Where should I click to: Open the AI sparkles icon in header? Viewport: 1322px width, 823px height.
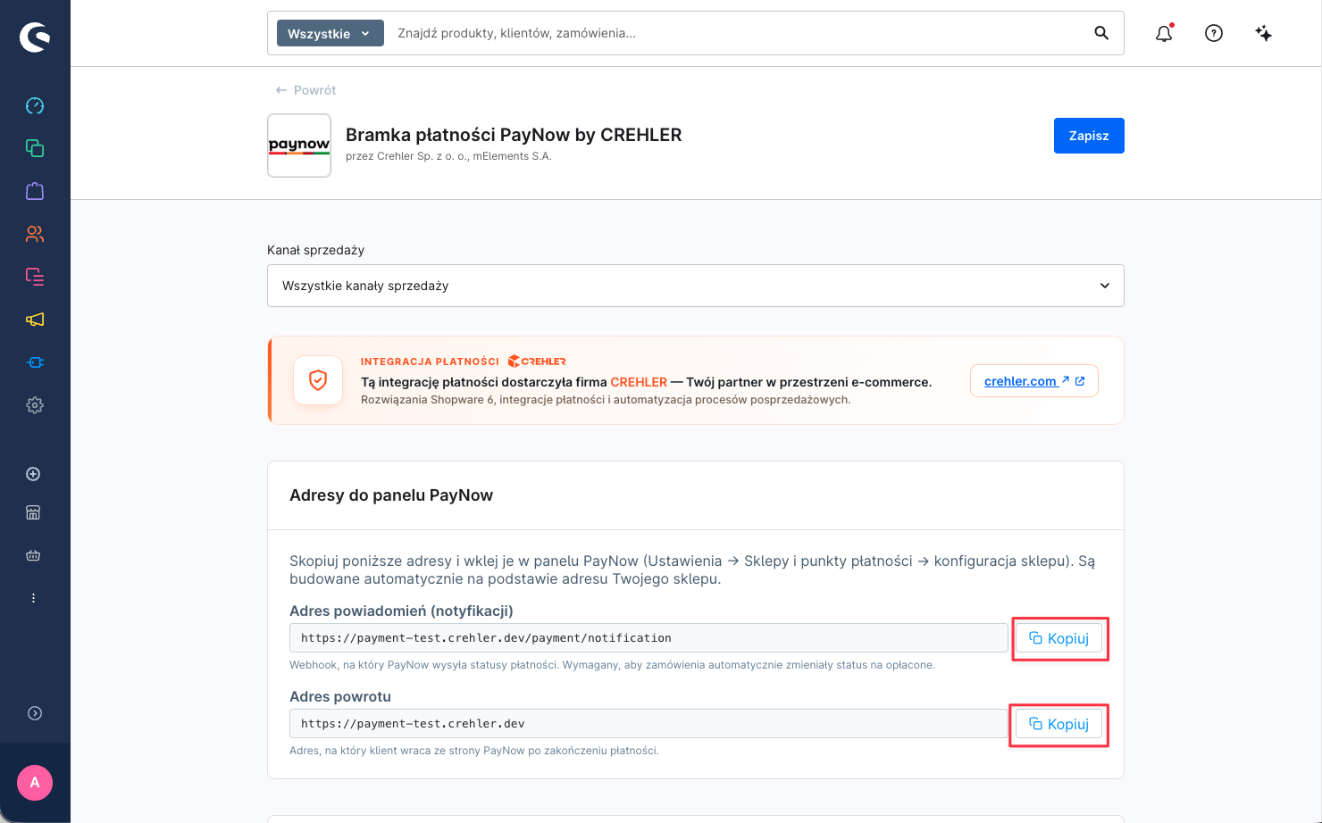pos(1264,33)
